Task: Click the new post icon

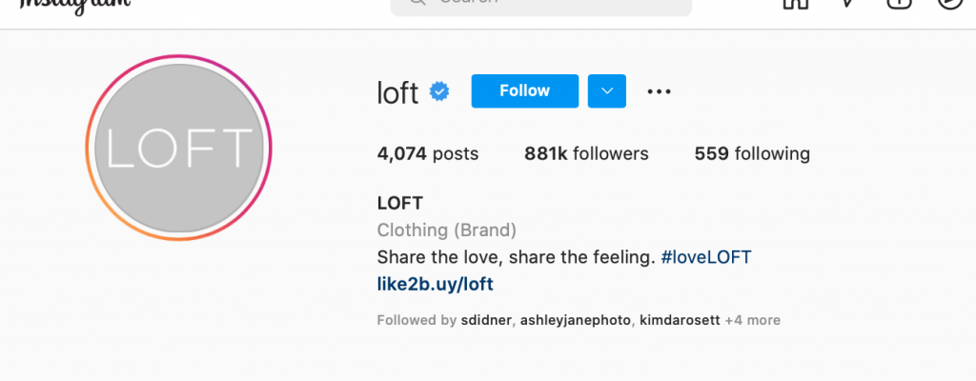Action: [899, 3]
